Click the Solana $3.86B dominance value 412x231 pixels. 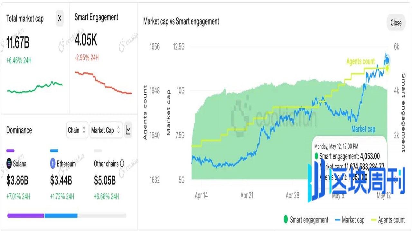click(x=17, y=181)
